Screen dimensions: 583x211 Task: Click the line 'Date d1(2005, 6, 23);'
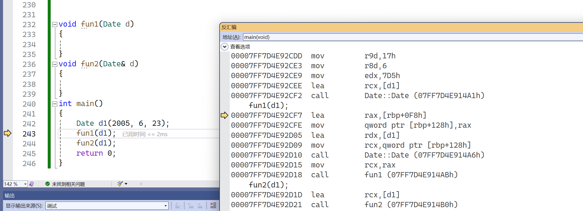(x=123, y=123)
